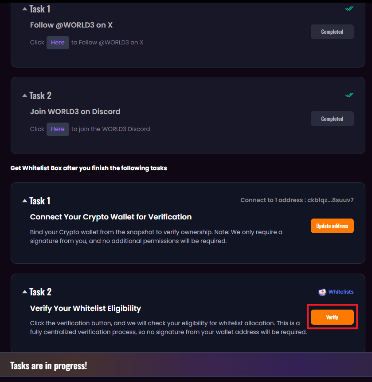
Task: Click the connected address ckb1qz...8suuv7 text
Action: click(x=330, y=200)
